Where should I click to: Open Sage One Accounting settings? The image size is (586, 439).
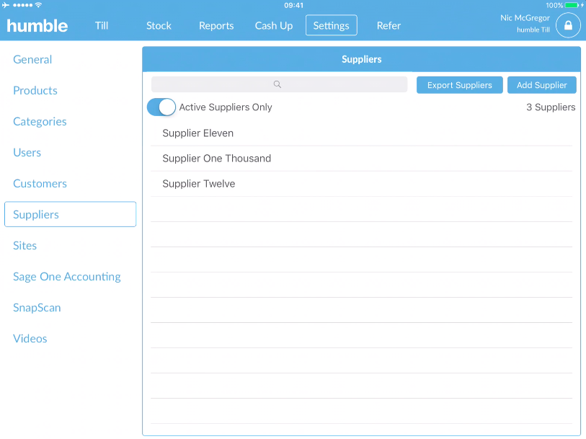point(66,277)
